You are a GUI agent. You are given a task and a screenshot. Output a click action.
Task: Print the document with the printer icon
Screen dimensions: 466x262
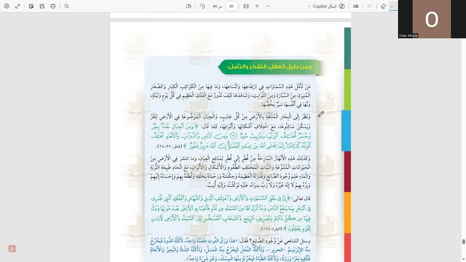[53, 6]
